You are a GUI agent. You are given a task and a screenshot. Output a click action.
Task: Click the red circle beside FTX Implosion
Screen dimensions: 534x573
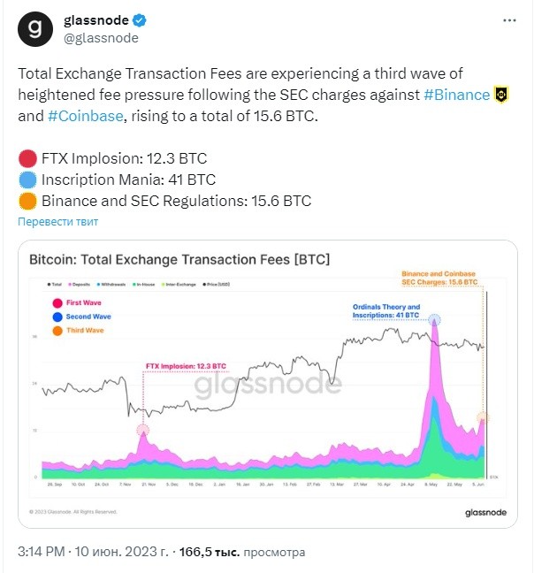click(x=27, y=158)
